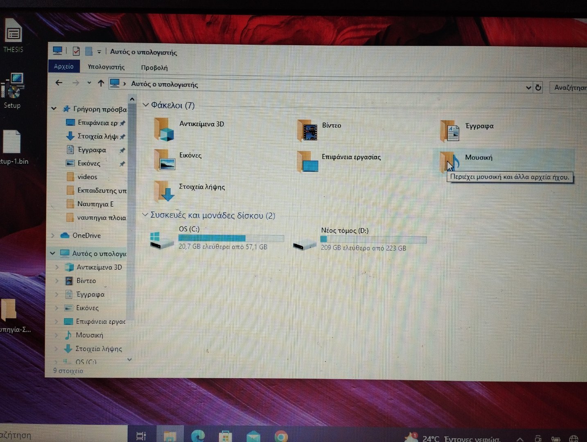This screenshot has width=587, height=442.
Task: Open the Επιφάνεια εργασίας folder icon
Action: point(307,162)
